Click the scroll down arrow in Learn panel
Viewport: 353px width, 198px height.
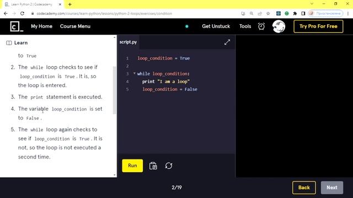click(114, 175)
